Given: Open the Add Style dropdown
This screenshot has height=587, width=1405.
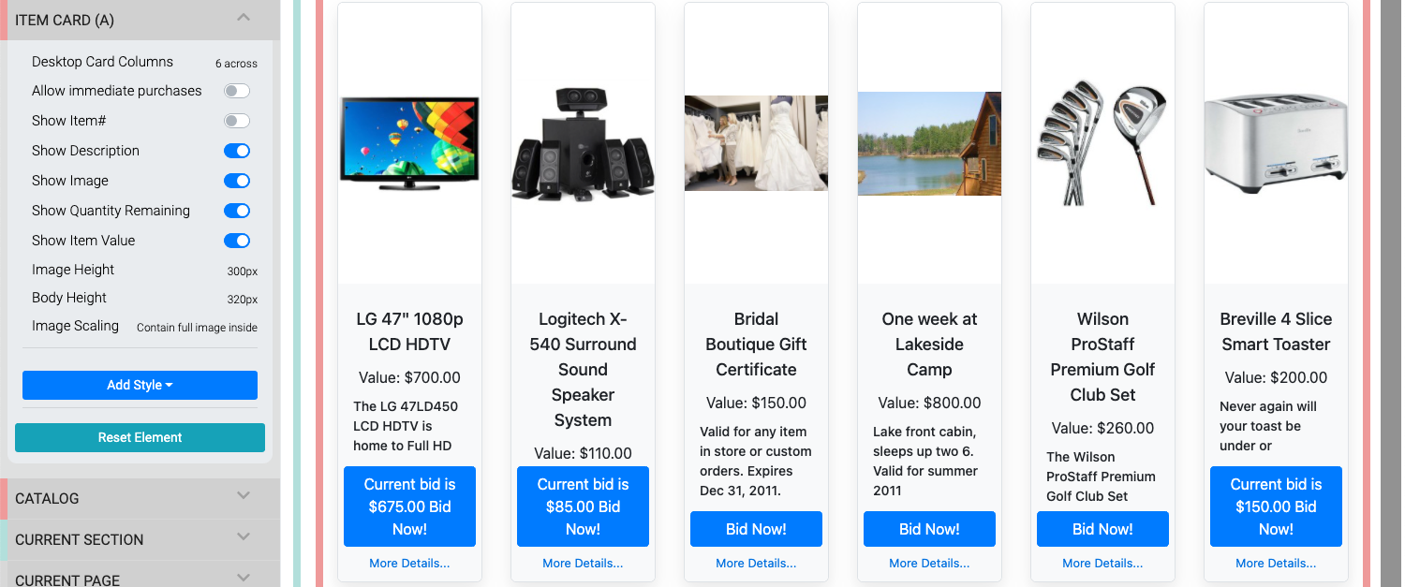Looking at the screenshot, I should click(x=140, y=385).
